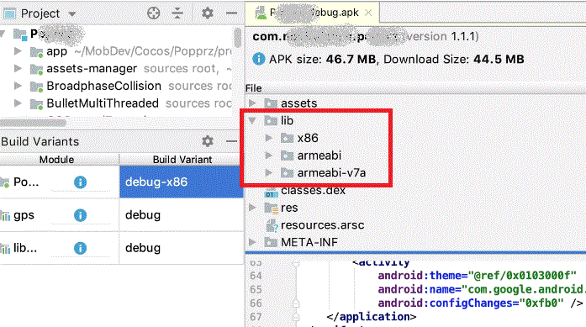This screenshot has height=327, width=586.
Task: Select resources.arsc file
Action: [322, 225]
